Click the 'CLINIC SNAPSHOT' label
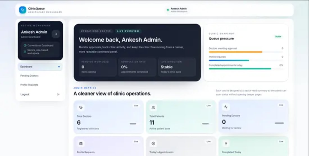 pyautogui.click(x=222, y=34)
